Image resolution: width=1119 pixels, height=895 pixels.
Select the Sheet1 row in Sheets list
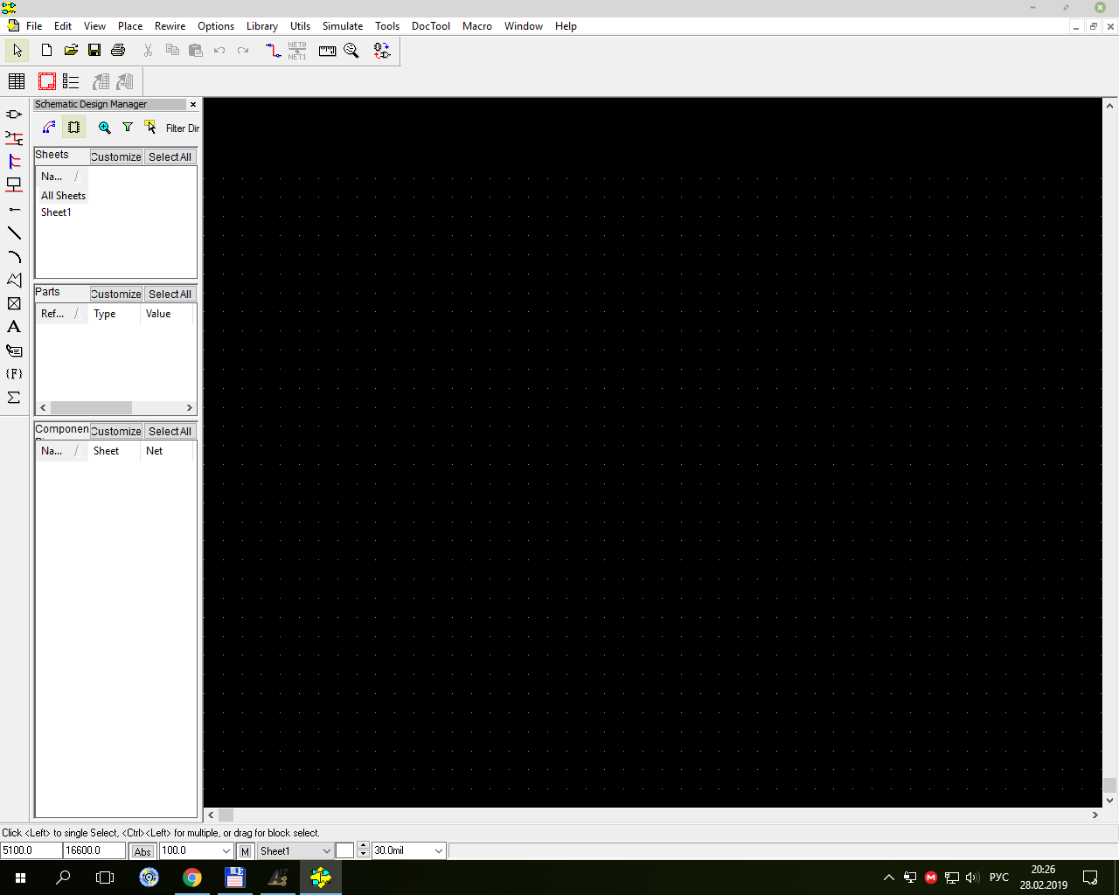point(56,212)
